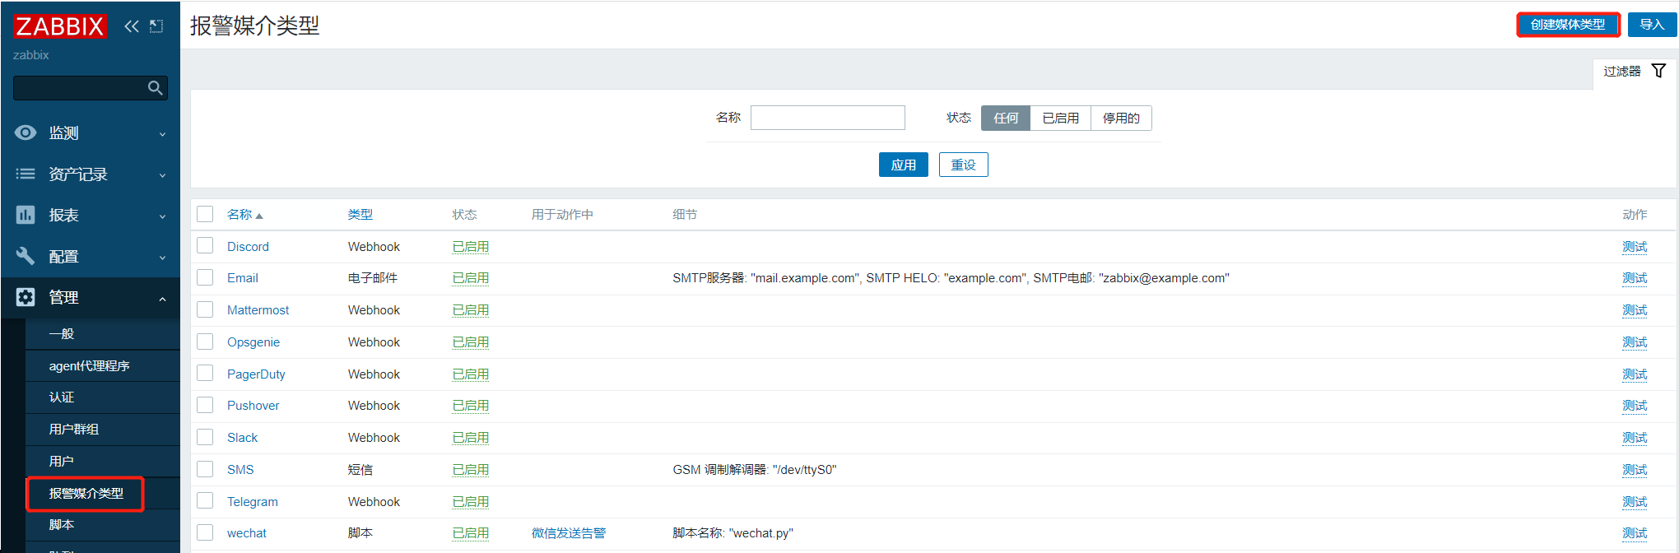
Task: Click the administration gear icon
Action: [26, 297]
